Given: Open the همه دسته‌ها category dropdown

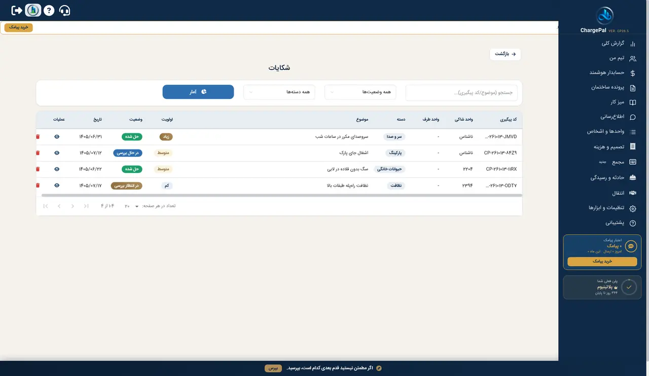Looking at the screenshot, I should [x=279, y=92].
